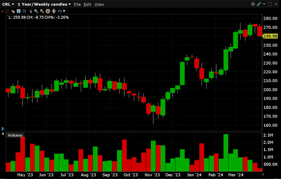The width and height of the screenshot is (281, 179).
Task: Click the 2.0M volume axis label
Action: tap(268, 143)
